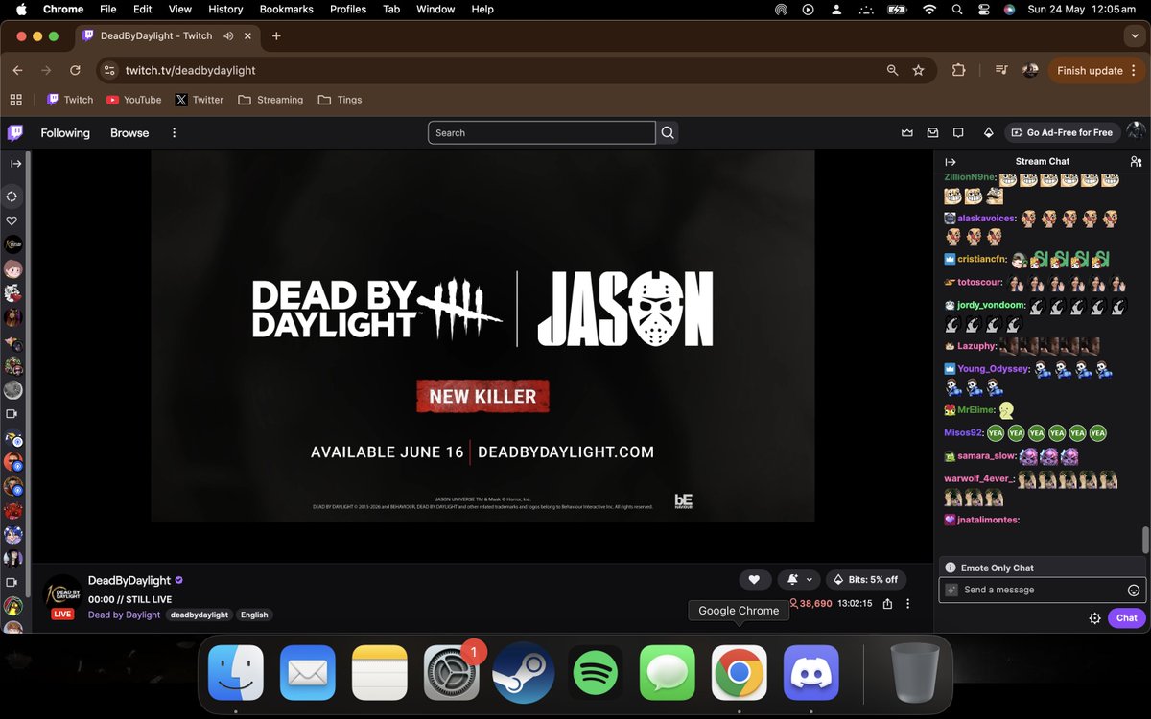Open the YouTube bookmark
1151x719 pixels.
click(x=133, y=100)
